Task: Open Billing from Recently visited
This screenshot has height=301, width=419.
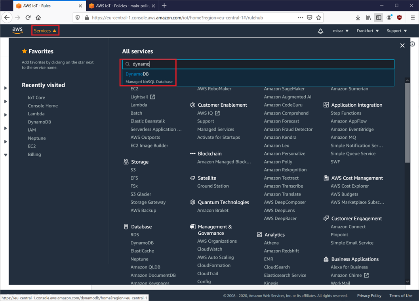Action: 34,154
